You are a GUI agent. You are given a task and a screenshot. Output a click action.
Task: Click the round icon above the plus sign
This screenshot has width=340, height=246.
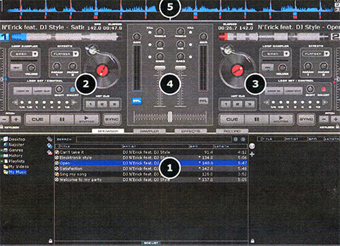[x=252, y=146]
